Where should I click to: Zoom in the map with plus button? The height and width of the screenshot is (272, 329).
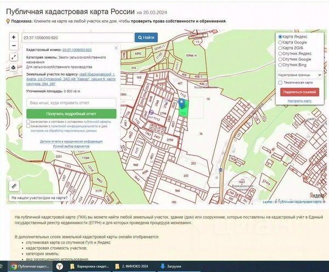coord(14,37)
